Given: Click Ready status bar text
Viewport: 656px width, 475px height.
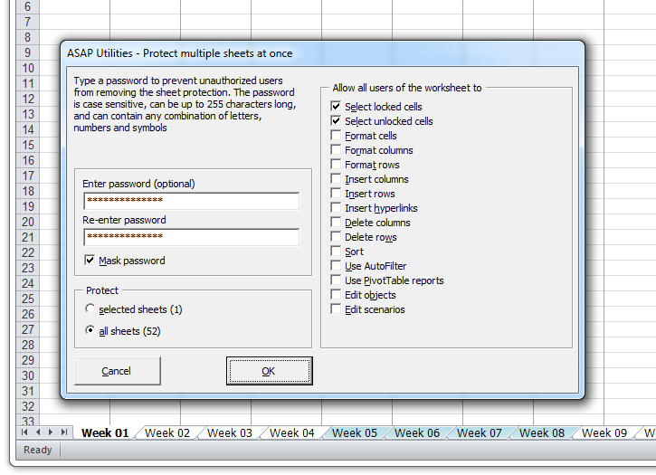Looking at the screenshot, I should (38, 450).
